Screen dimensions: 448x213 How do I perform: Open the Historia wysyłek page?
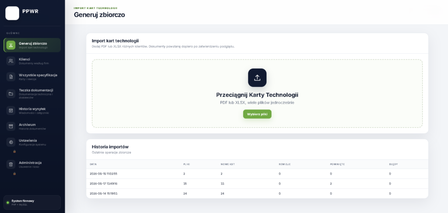(x=32, y=111)
